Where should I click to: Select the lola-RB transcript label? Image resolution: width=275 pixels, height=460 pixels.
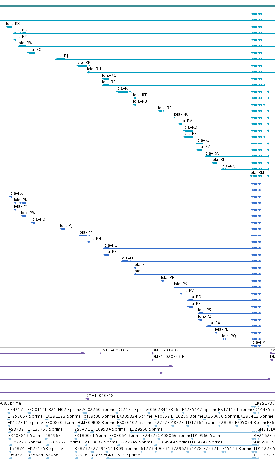coord(109,82)
